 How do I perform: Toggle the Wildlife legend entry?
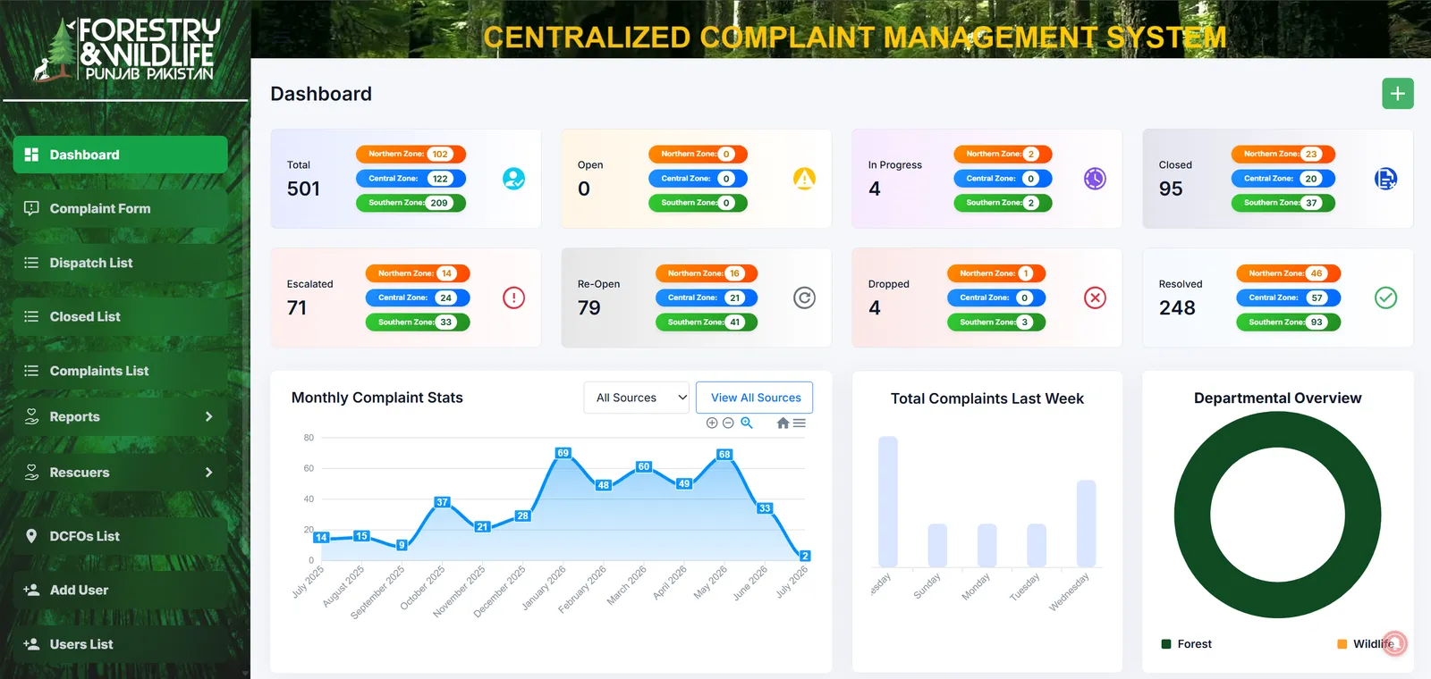point(1366,644)
